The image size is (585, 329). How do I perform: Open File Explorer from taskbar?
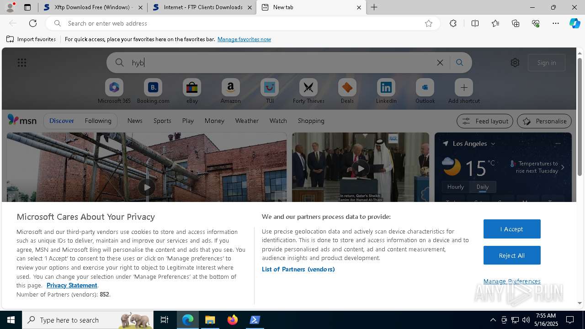[x=210, y=320]
